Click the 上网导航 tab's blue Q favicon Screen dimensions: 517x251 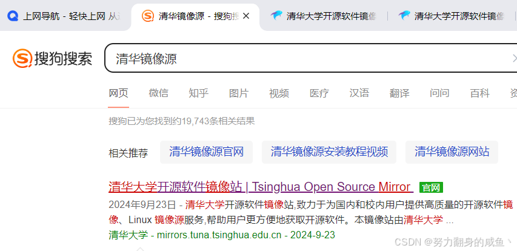tap(13, 16)
